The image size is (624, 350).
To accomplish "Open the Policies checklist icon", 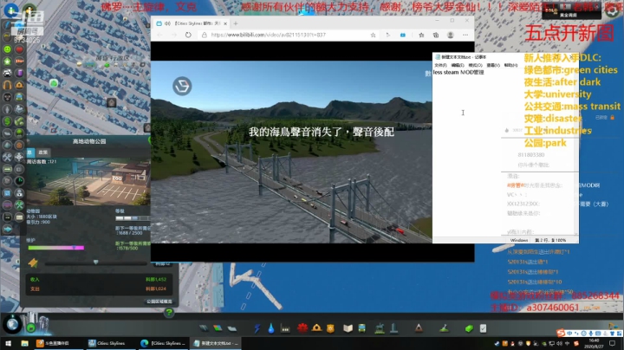I will (483, 328).
